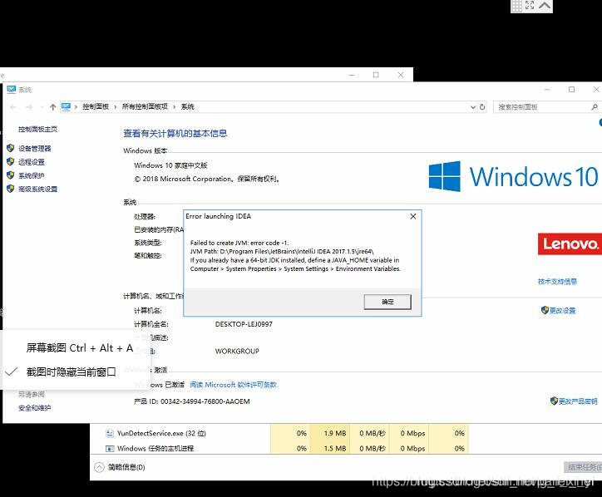Click 1.9 MB memory cell for YunDetectService
This screenshot has height=497, width=602.
(330, 433)
